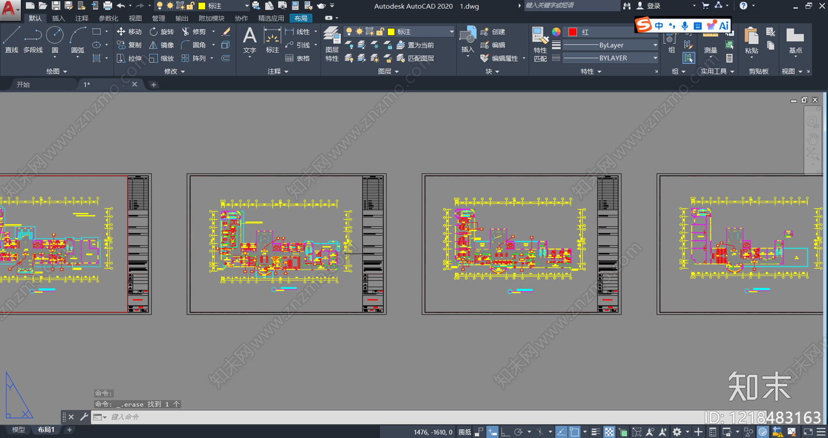Open the ByLayer lineweight dropdown
Screen dimensions: 828x438
click(611, 45)
